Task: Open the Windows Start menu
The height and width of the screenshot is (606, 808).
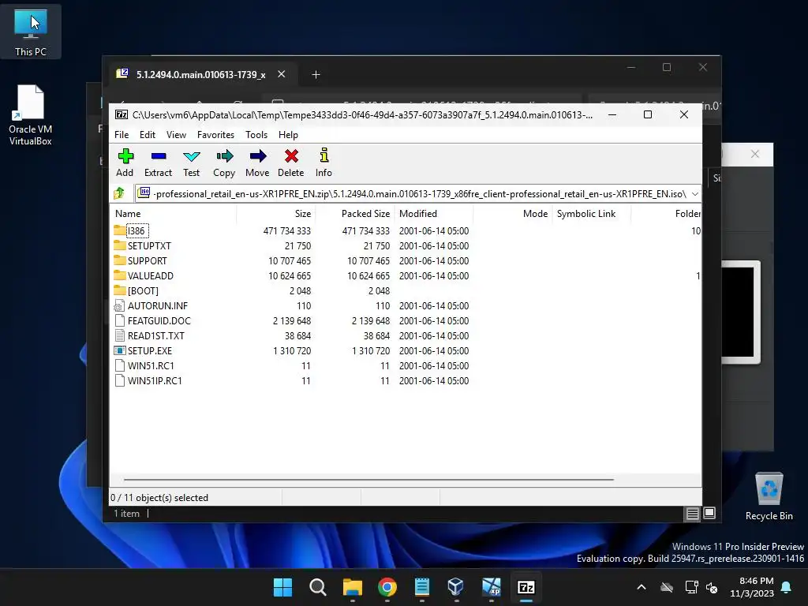Action: point(283,587)
